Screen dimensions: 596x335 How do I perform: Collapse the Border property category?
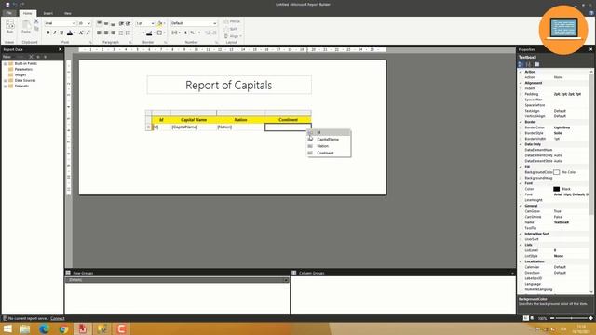[x=521, y=122]
